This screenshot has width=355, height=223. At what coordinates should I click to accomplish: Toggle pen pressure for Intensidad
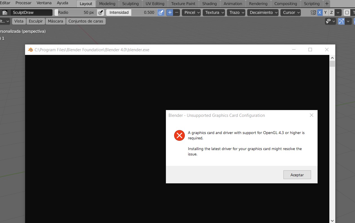pyautogui.click(x=161, y=13)
